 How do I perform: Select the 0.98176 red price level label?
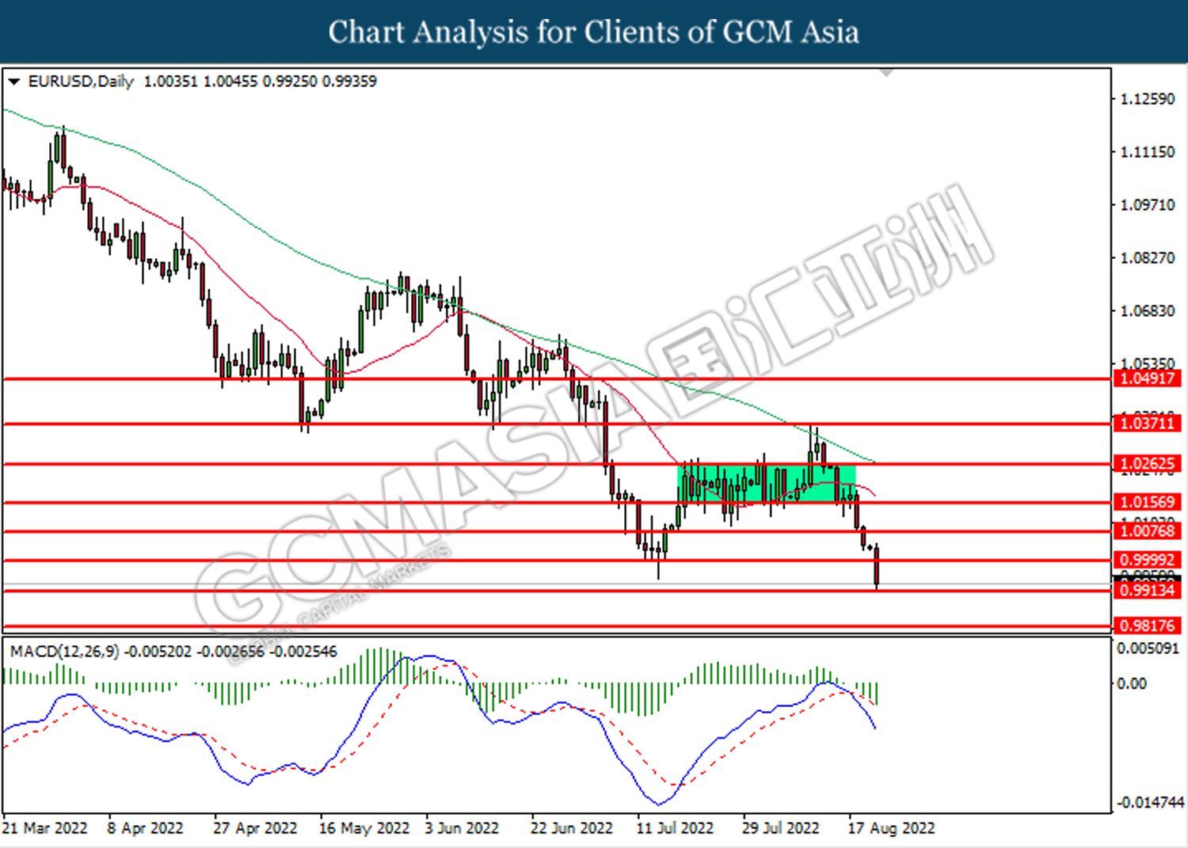1148,626
